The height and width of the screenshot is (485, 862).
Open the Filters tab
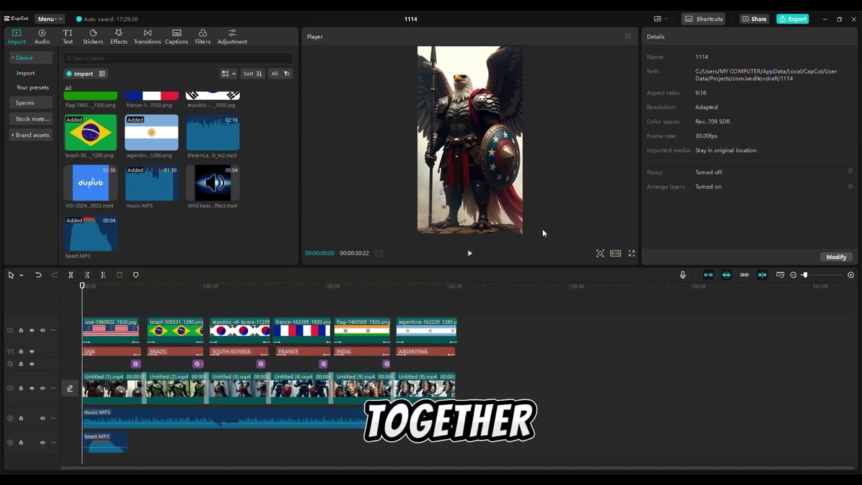203,36
